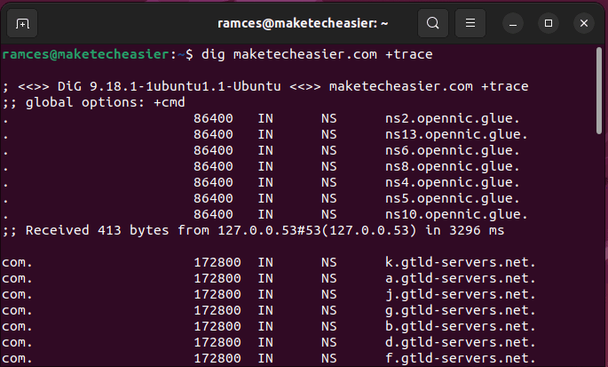Screen dimensions: 608x367
Task: Open a new terminal tab
Action: 23,22
